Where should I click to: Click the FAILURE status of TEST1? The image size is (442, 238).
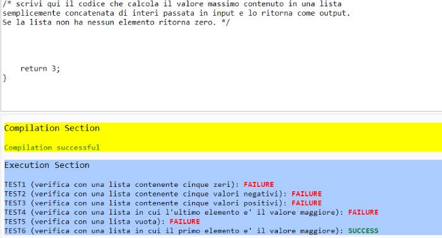(x=259, y=184)
